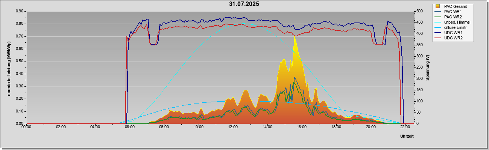
Task: Click the Uhrzeit axis title
Action: [407, 136]
